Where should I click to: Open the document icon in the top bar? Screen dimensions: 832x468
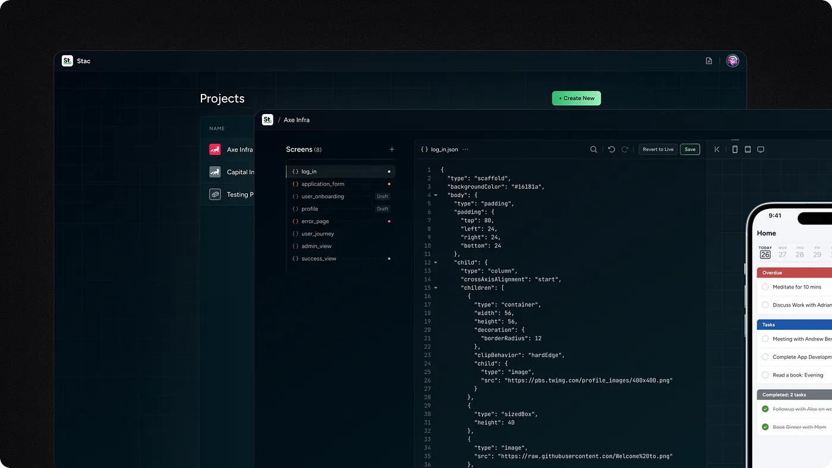(x=708, y=61)
